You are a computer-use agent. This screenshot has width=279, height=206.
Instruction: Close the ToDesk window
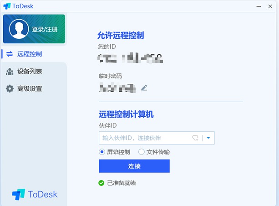click(x=270, y=6)
